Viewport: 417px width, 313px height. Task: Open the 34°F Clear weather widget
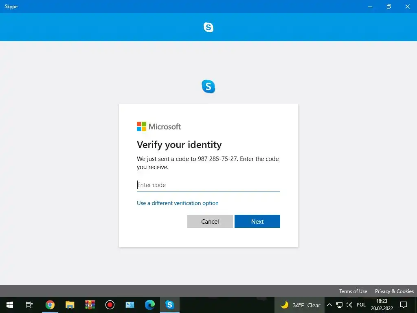point(300,305)
